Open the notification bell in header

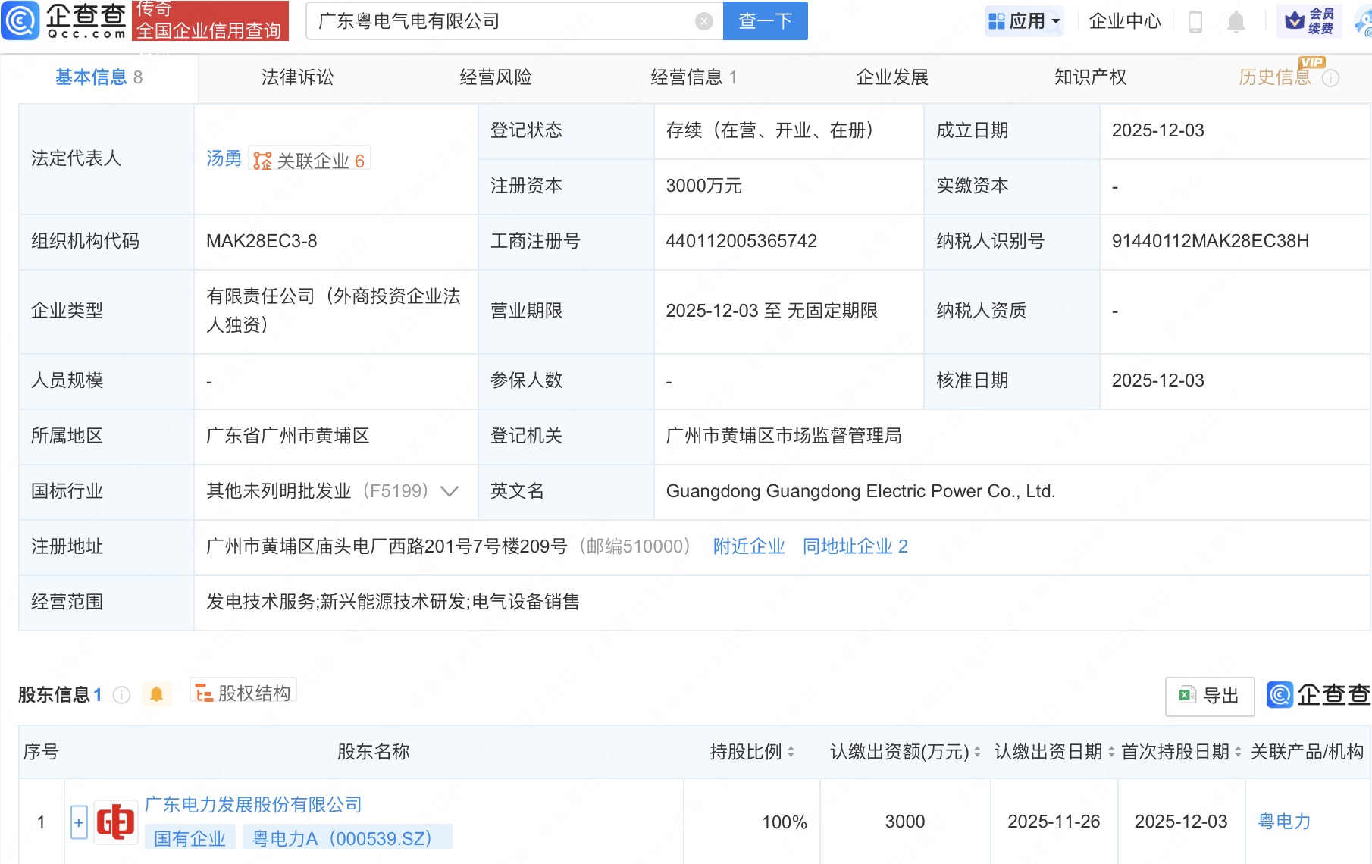tap(1236, 21)
